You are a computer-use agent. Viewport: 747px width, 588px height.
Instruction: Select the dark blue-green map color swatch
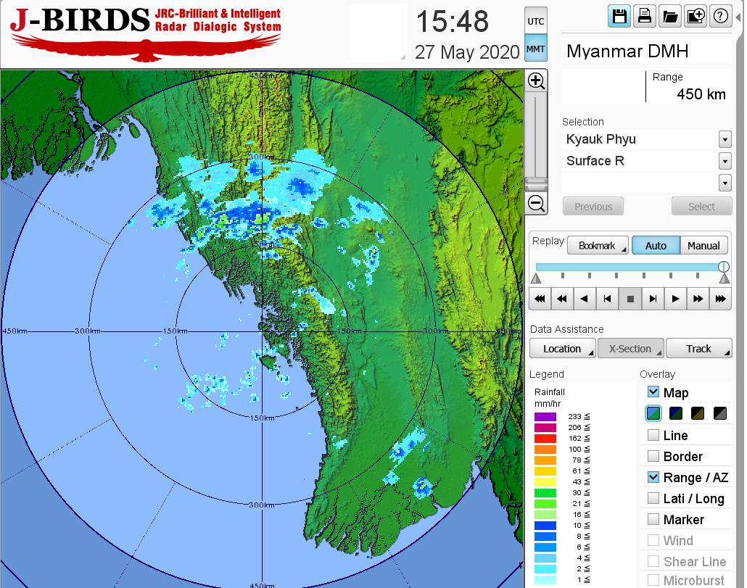675,414
